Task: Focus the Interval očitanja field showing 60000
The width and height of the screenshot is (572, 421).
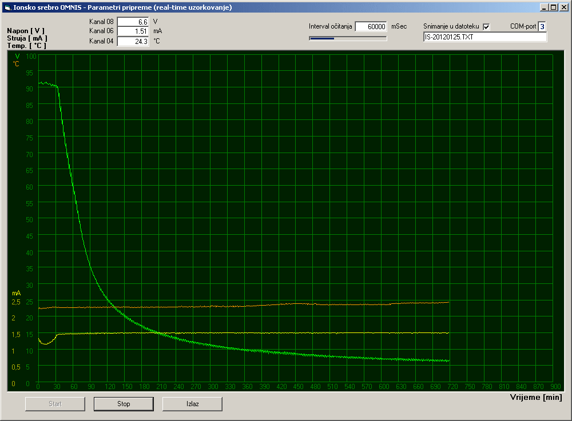Action: tap(371, 27)
